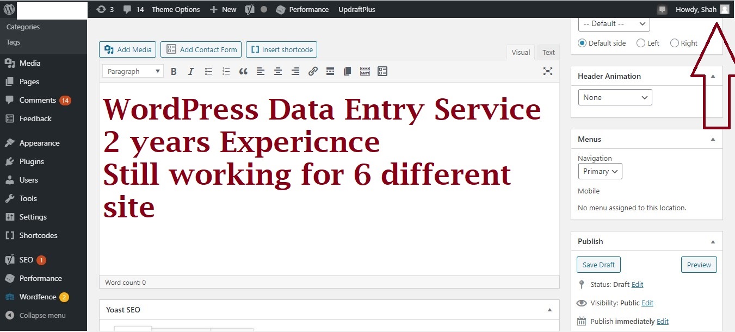Click the Yoast icon in admin bar

tap(250, 9)
